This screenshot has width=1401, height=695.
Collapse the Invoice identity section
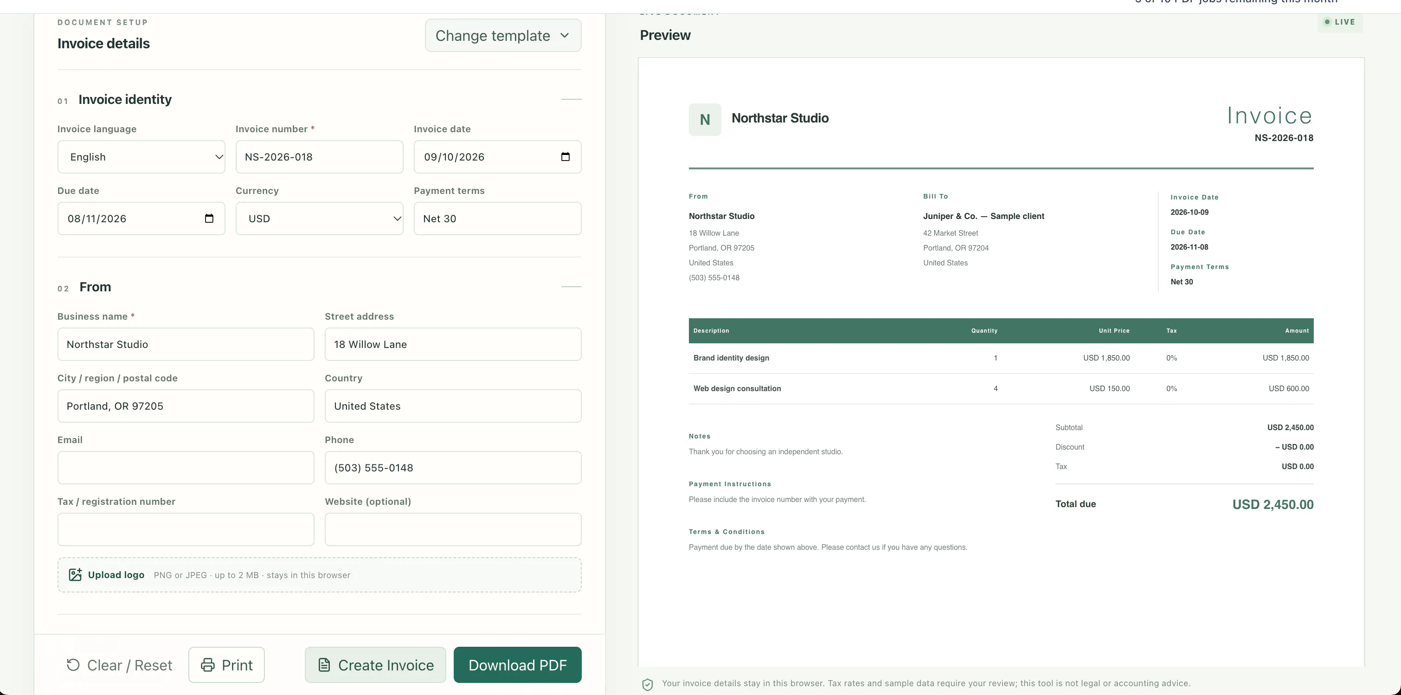(x=571, y=100)
